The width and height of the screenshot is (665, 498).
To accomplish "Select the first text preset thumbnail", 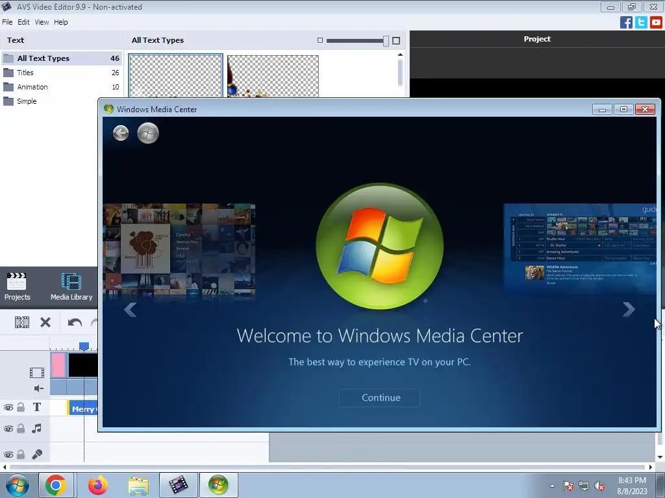I will coord(175,76).
